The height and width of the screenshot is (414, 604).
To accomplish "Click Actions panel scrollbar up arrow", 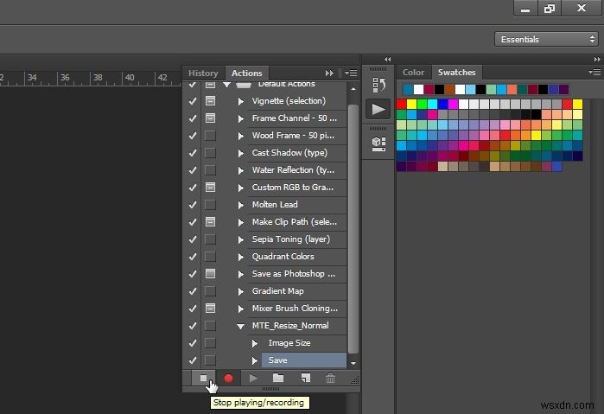I will [x=353, y=89].
